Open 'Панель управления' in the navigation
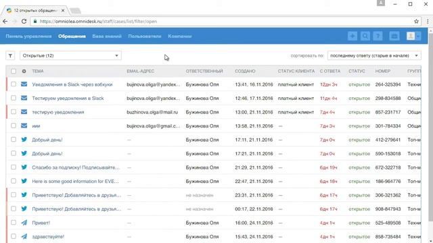This screenshot has height=243, width=433. (x=28, y=36)
